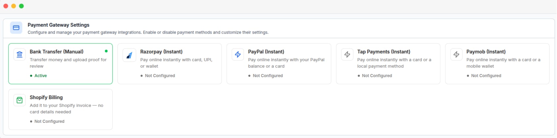This screenshot has width=557, height=138.
Task: Click the Not Configured status under PayPal
Action: 266,76
